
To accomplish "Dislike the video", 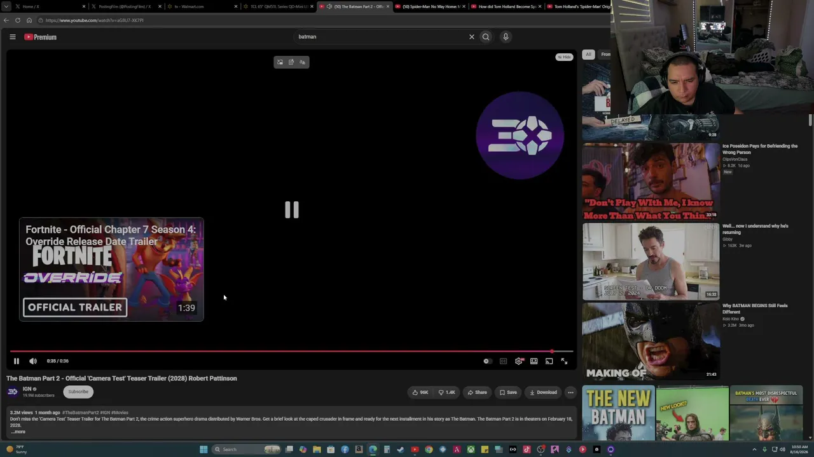I will 447,392.
